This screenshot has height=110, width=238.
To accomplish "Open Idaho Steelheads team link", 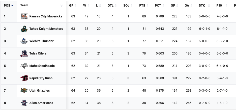I will (x=42, y=66).
